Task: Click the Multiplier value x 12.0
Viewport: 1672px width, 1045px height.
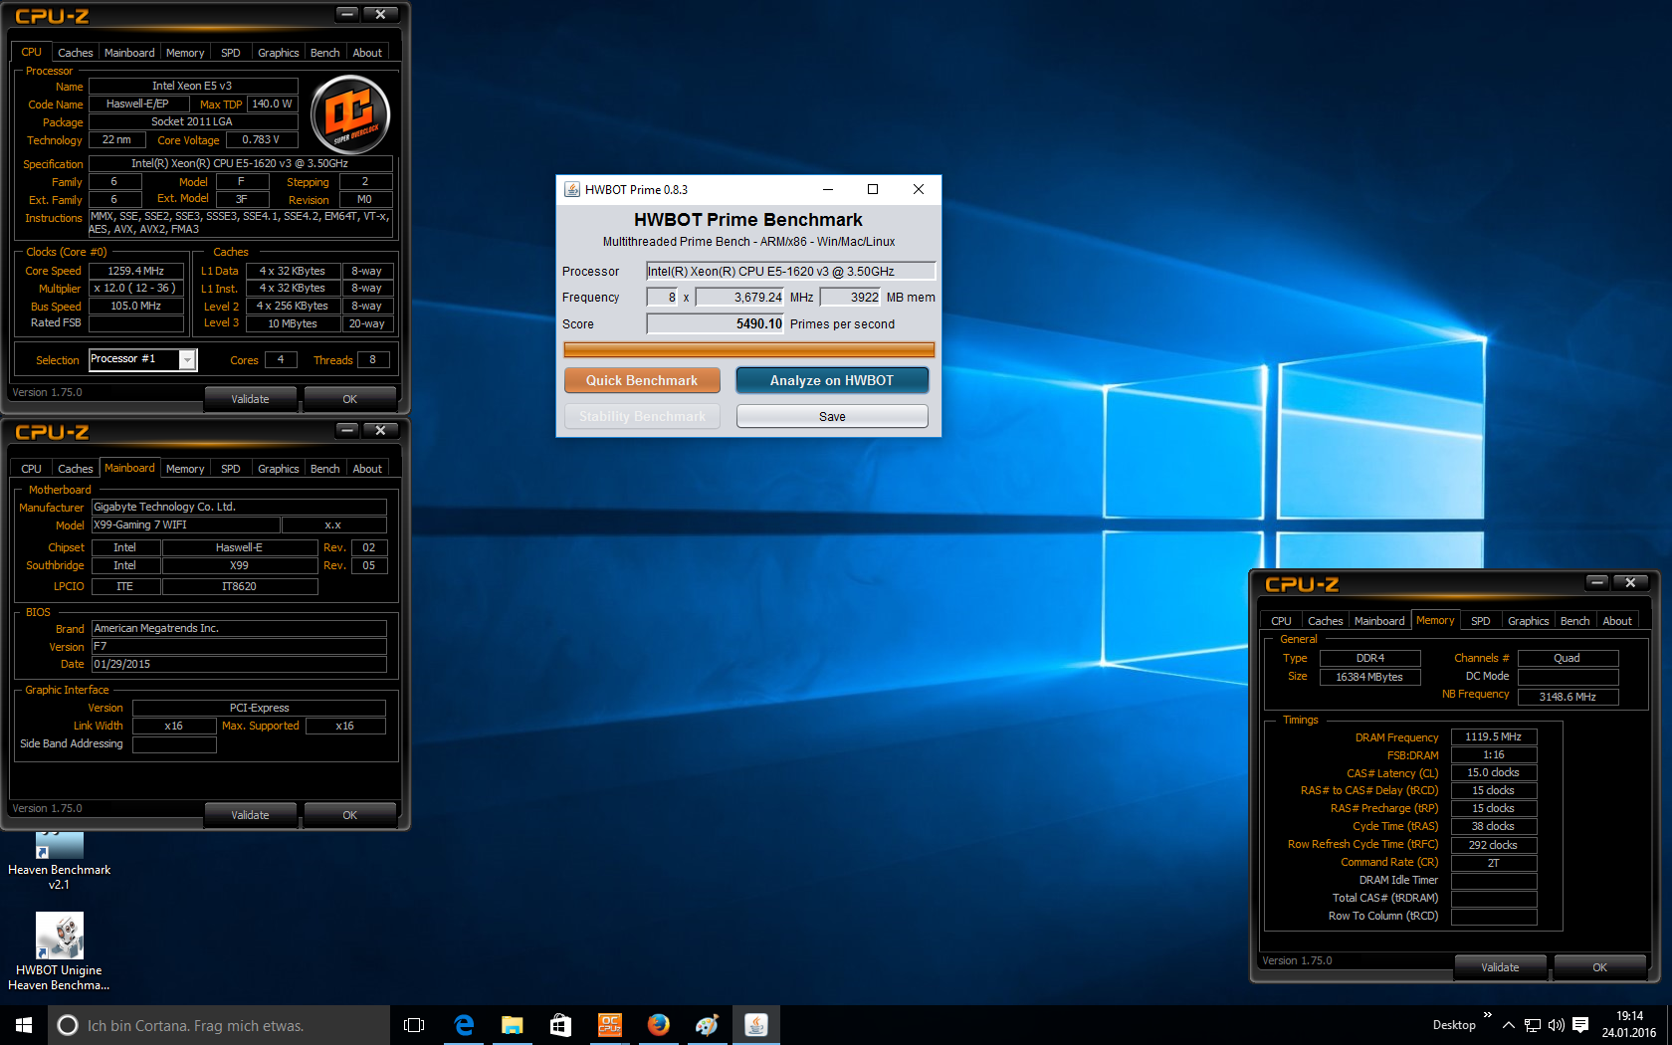Action: 136,289
